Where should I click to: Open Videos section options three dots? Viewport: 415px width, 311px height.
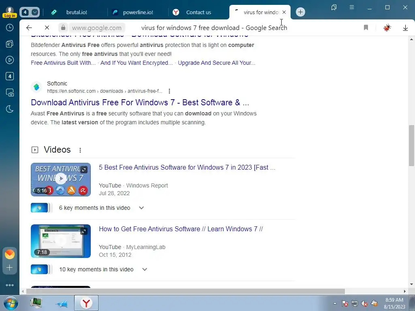(80, 150)
